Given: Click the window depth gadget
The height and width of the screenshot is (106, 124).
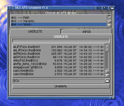Looking at the screenshot, I should (x=112, y=8).
